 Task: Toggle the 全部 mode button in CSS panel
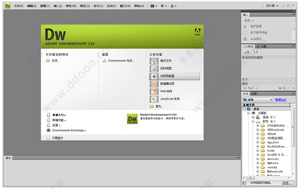click(246, 52)
